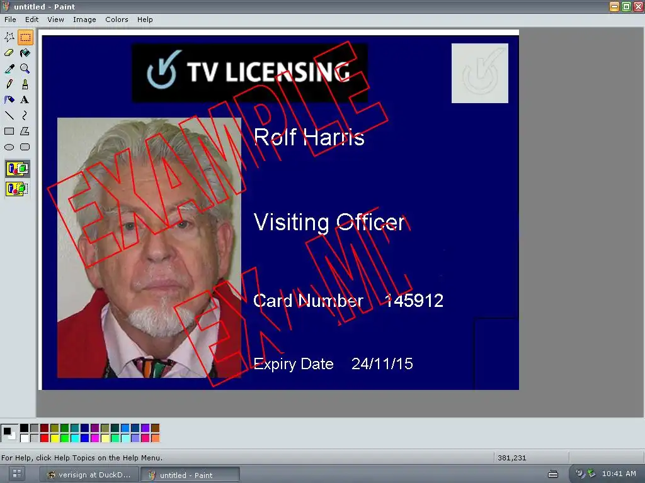
Task: Click the network tray icon
Action: tap(591, 474)
